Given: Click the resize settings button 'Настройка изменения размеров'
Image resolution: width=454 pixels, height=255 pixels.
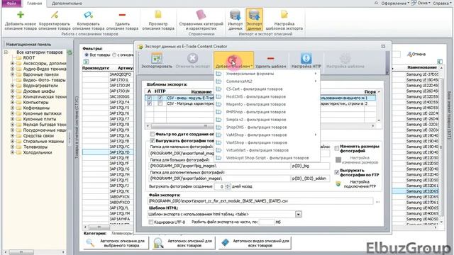Looking at the screenshot, I should pyautogui.click(x=357, y=160).
